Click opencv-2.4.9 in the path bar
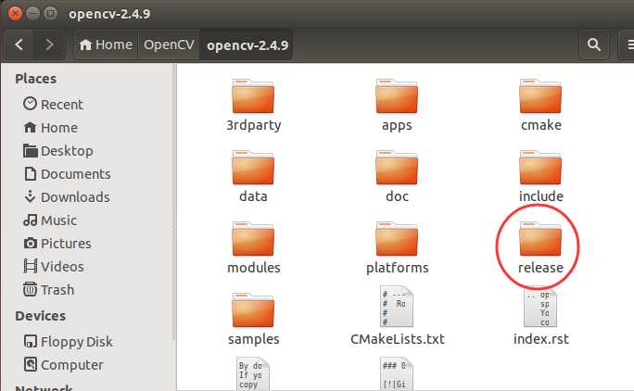634x391 pixels. [x=247, y=44]
